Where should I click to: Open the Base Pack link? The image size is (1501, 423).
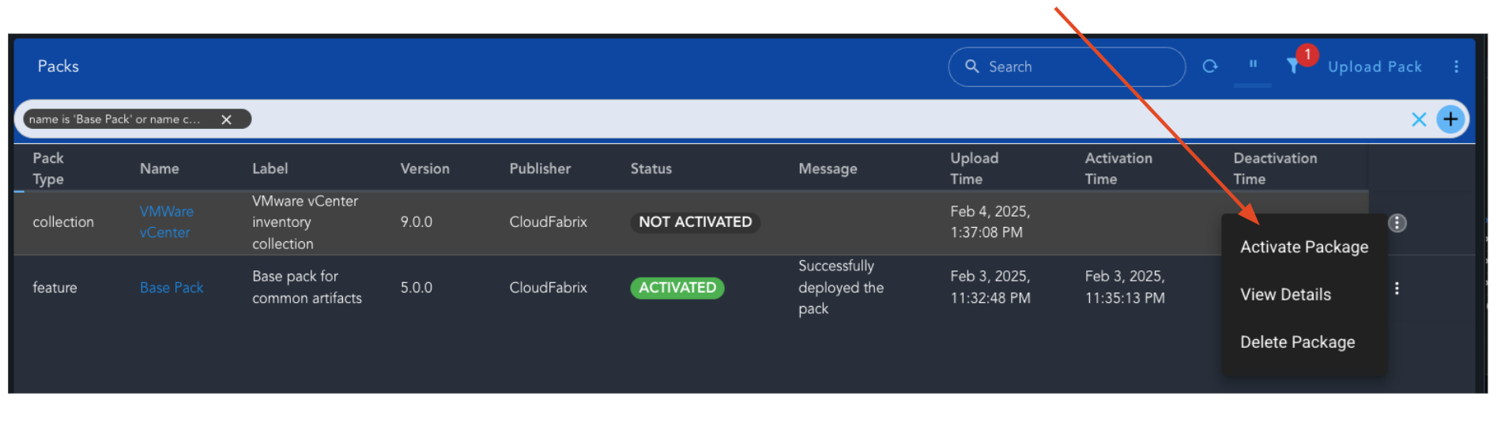point(172,288)
